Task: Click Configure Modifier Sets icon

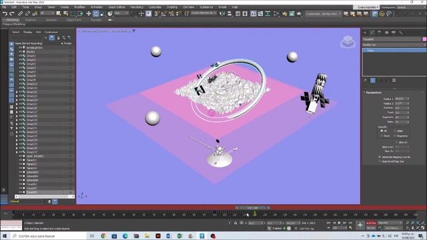Action: click(x=394, y=80)
